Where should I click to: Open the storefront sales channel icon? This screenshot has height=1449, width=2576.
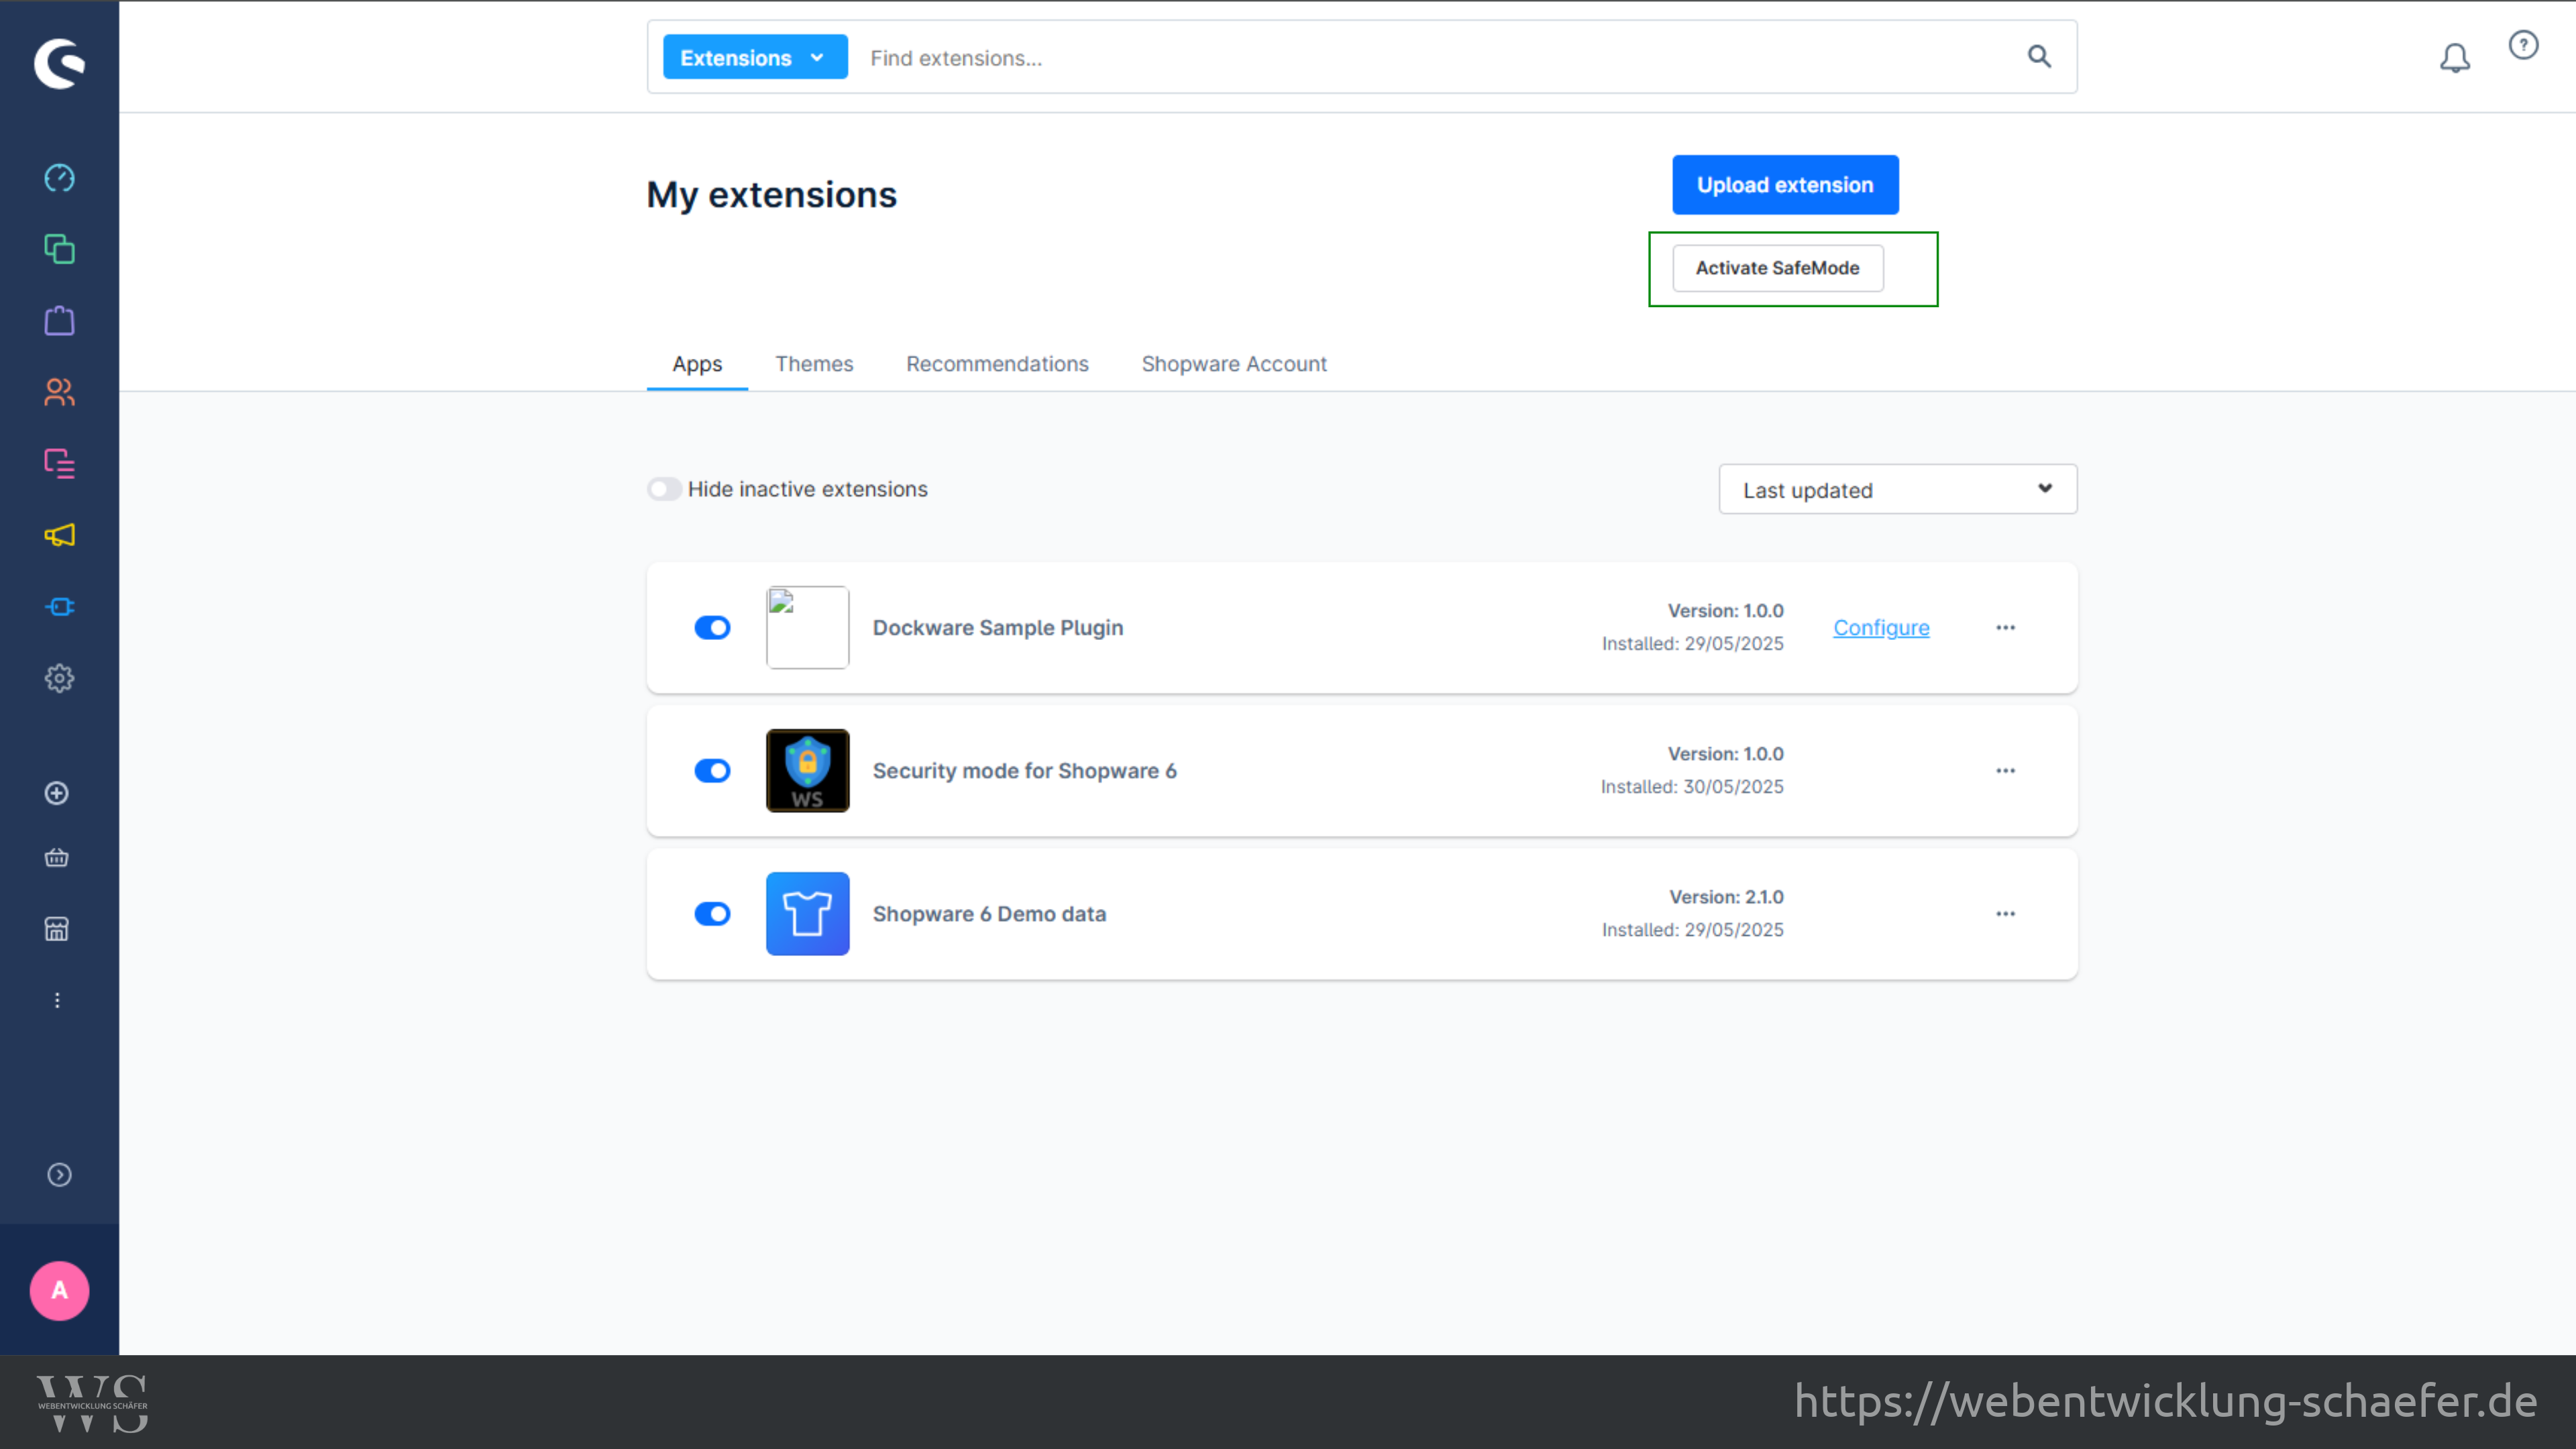click(57, 929)
